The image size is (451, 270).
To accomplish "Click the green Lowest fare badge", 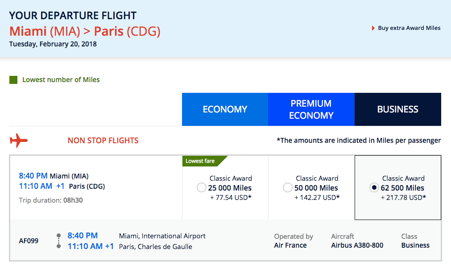I will (x=202, y=161).
